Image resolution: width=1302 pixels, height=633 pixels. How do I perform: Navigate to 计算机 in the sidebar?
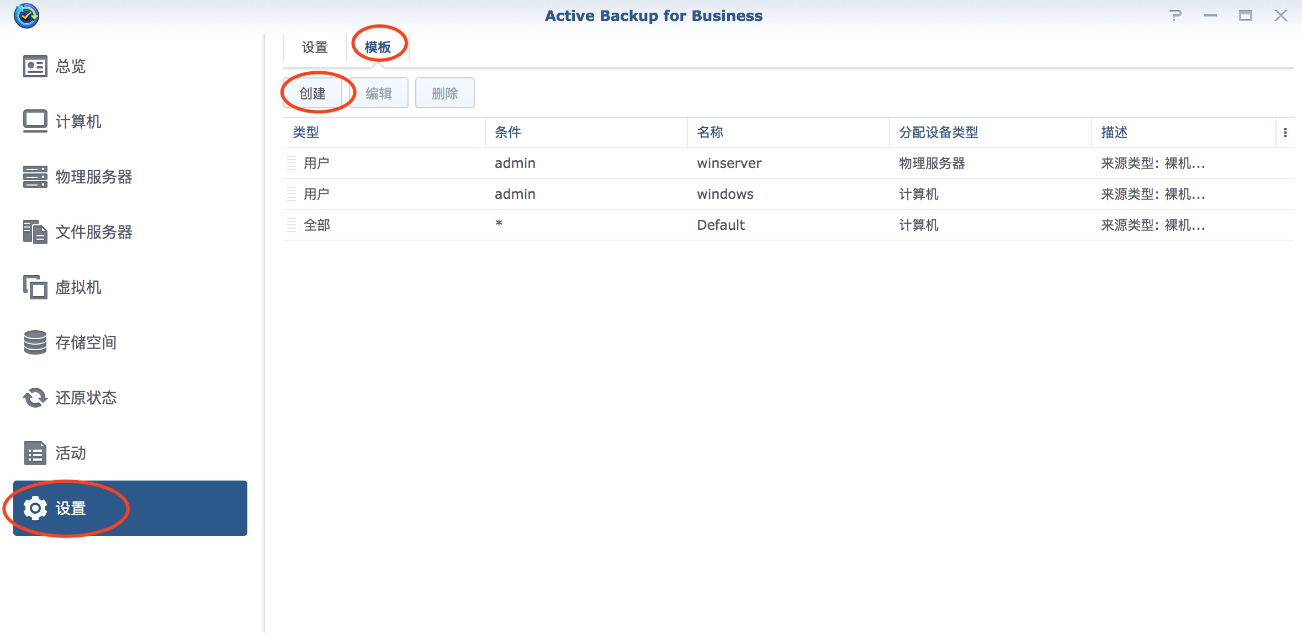point(130,122)
